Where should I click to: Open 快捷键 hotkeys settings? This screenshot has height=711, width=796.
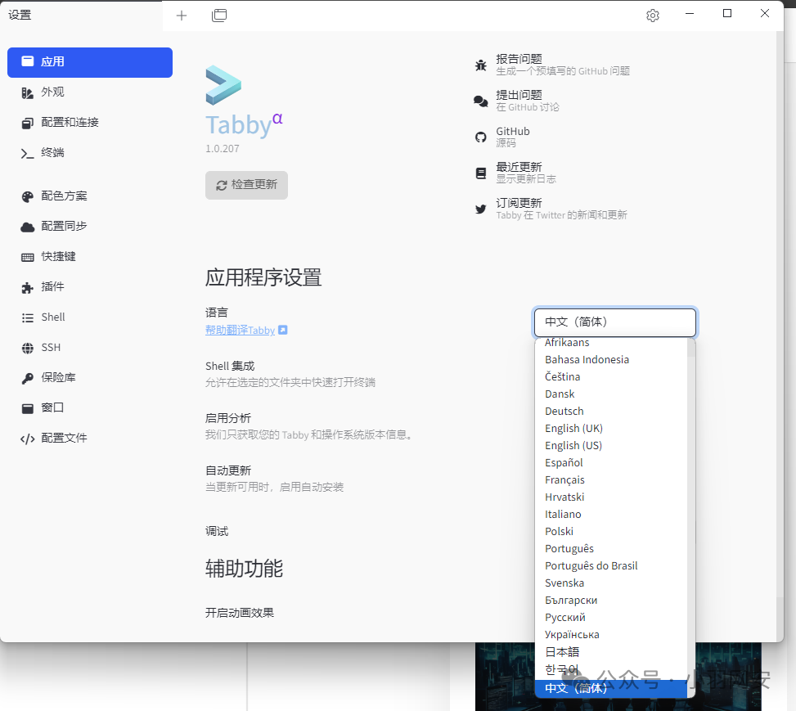tap(90, 257)
